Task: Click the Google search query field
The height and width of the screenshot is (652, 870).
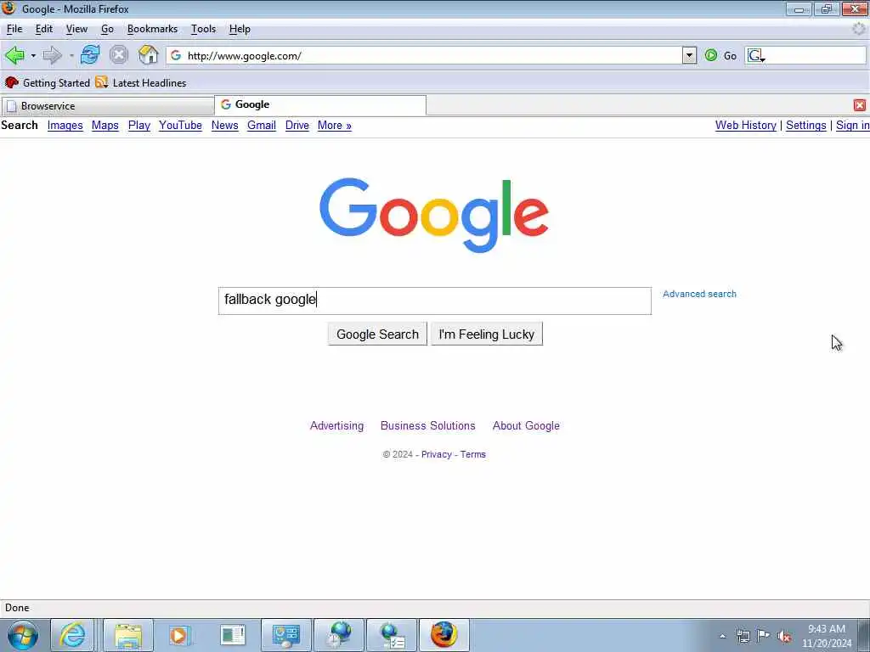Action: [434, 301]
